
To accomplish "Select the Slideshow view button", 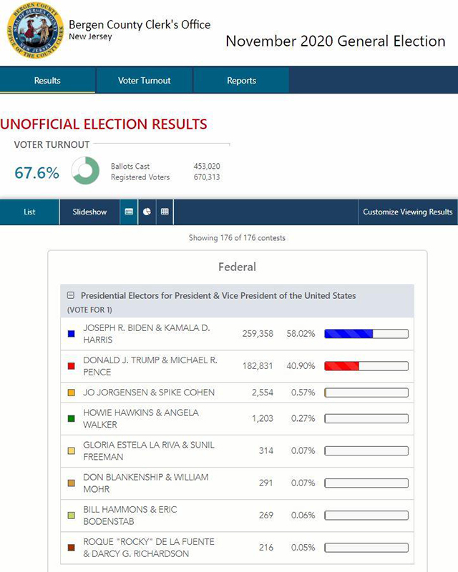I will click(89, 212).
